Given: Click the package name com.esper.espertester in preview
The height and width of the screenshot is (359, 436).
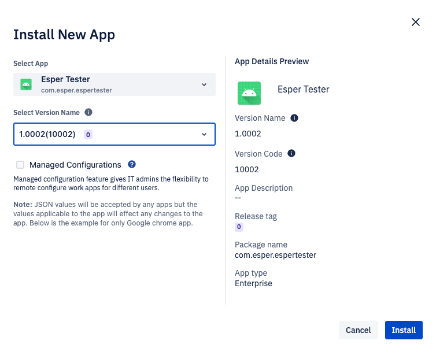Looking at the screenshot, I should pyautogui.click(x=275, y=255).
